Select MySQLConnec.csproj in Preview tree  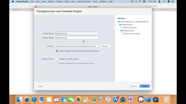point(132,34)
